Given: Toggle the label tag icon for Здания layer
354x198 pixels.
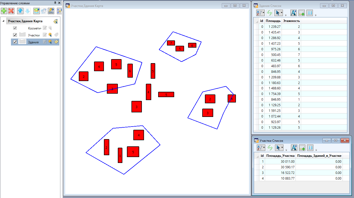Looking at the screenshot, I should (x=56, y=42).
